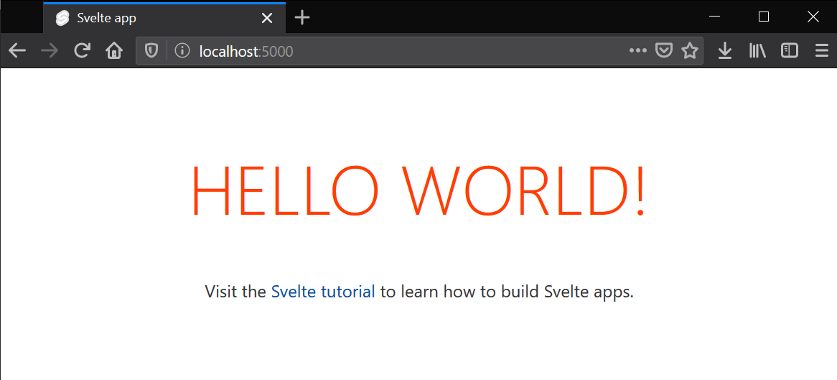Viewport: 837px width, 380px height.
Task: Open the tracking protection shield panel
Action: coord(151,50)
